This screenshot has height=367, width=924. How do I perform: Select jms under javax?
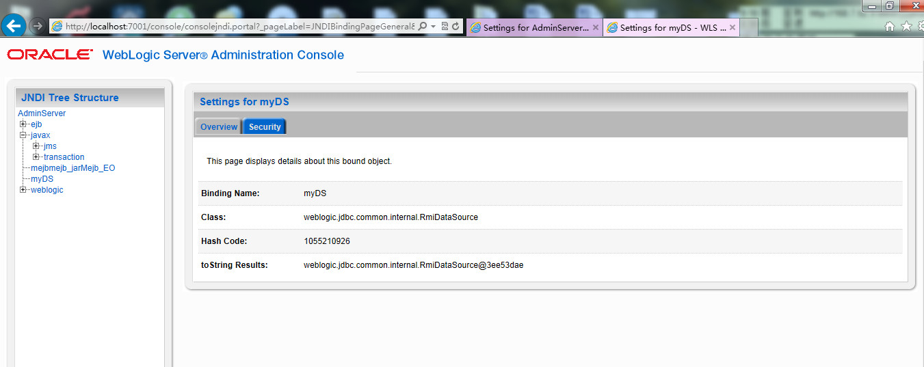pyautogui.click(x=50, y=146)
